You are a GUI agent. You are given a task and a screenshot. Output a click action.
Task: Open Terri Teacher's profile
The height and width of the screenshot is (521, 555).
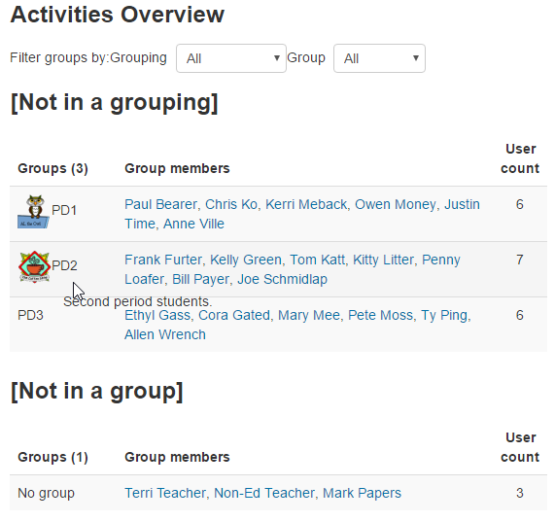pyautogui.click(x=165, y=493)
